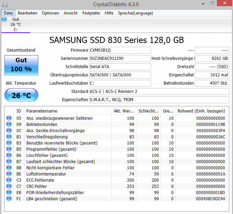Open the Bearbeiten menu
The width and height of the screenshot is (233, 214).
(x=27, y=13)
